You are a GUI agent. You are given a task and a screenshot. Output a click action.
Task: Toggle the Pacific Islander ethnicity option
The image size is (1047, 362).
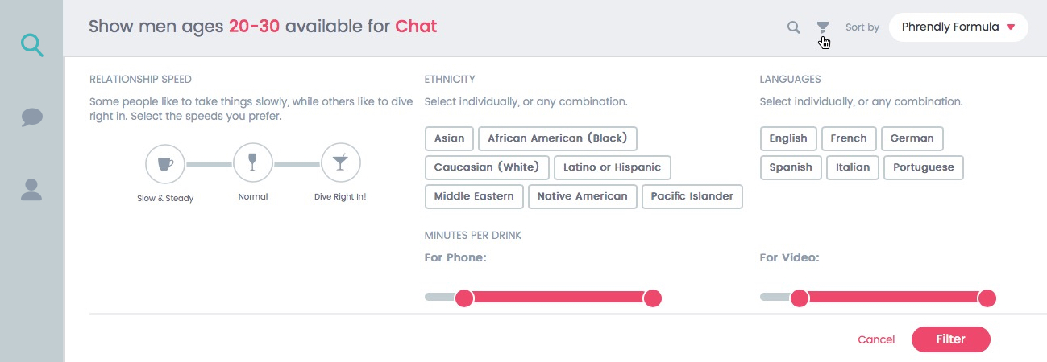pyautogui.click(x=692, y=196)
